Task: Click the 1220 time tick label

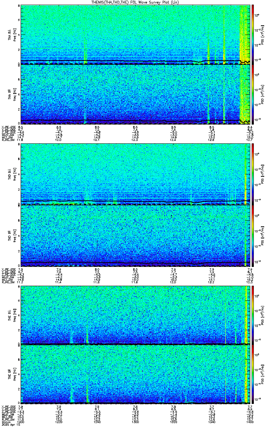Action: 59,422
